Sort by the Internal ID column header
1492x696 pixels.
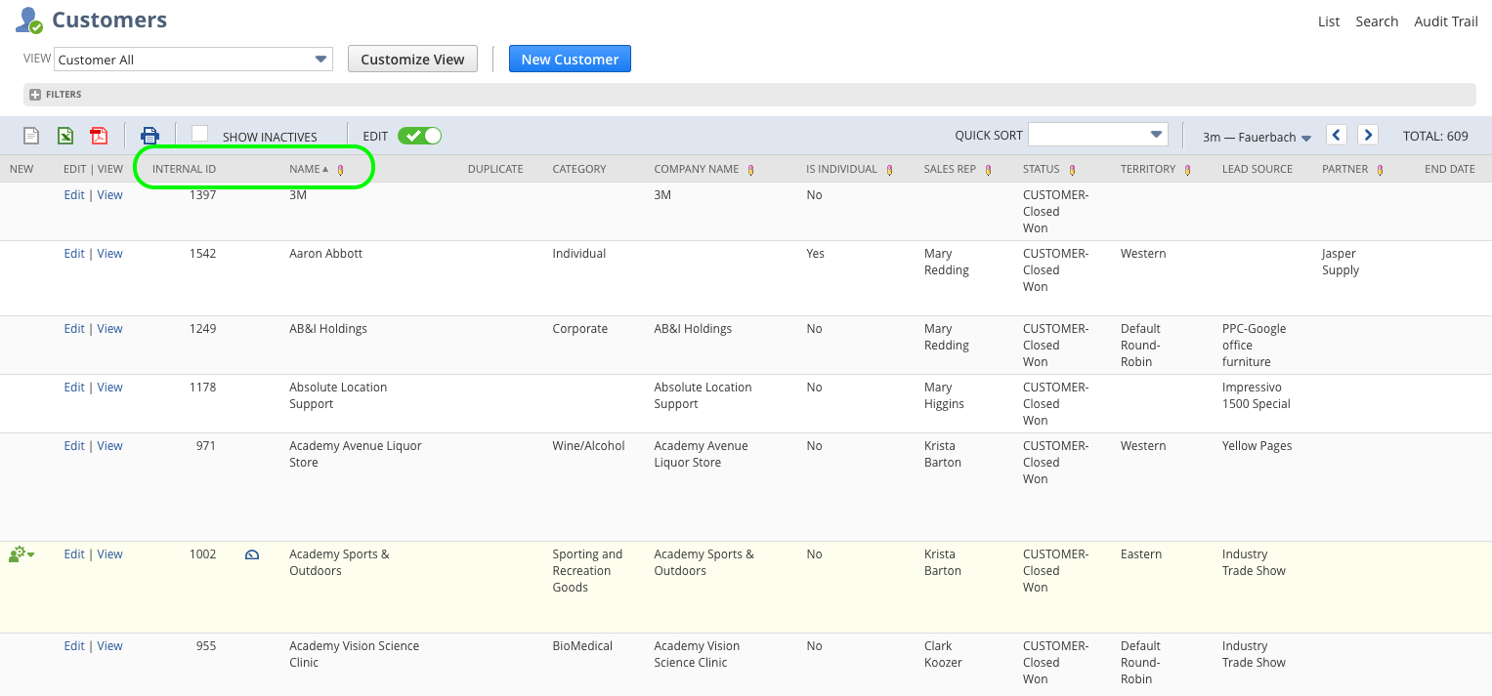click(x=184, y=168)
